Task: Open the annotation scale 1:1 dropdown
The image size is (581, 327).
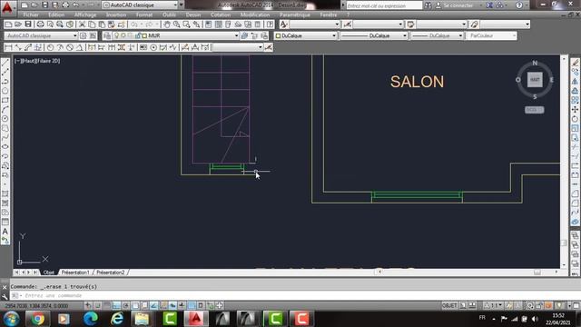Action: [x=494, y=305]
